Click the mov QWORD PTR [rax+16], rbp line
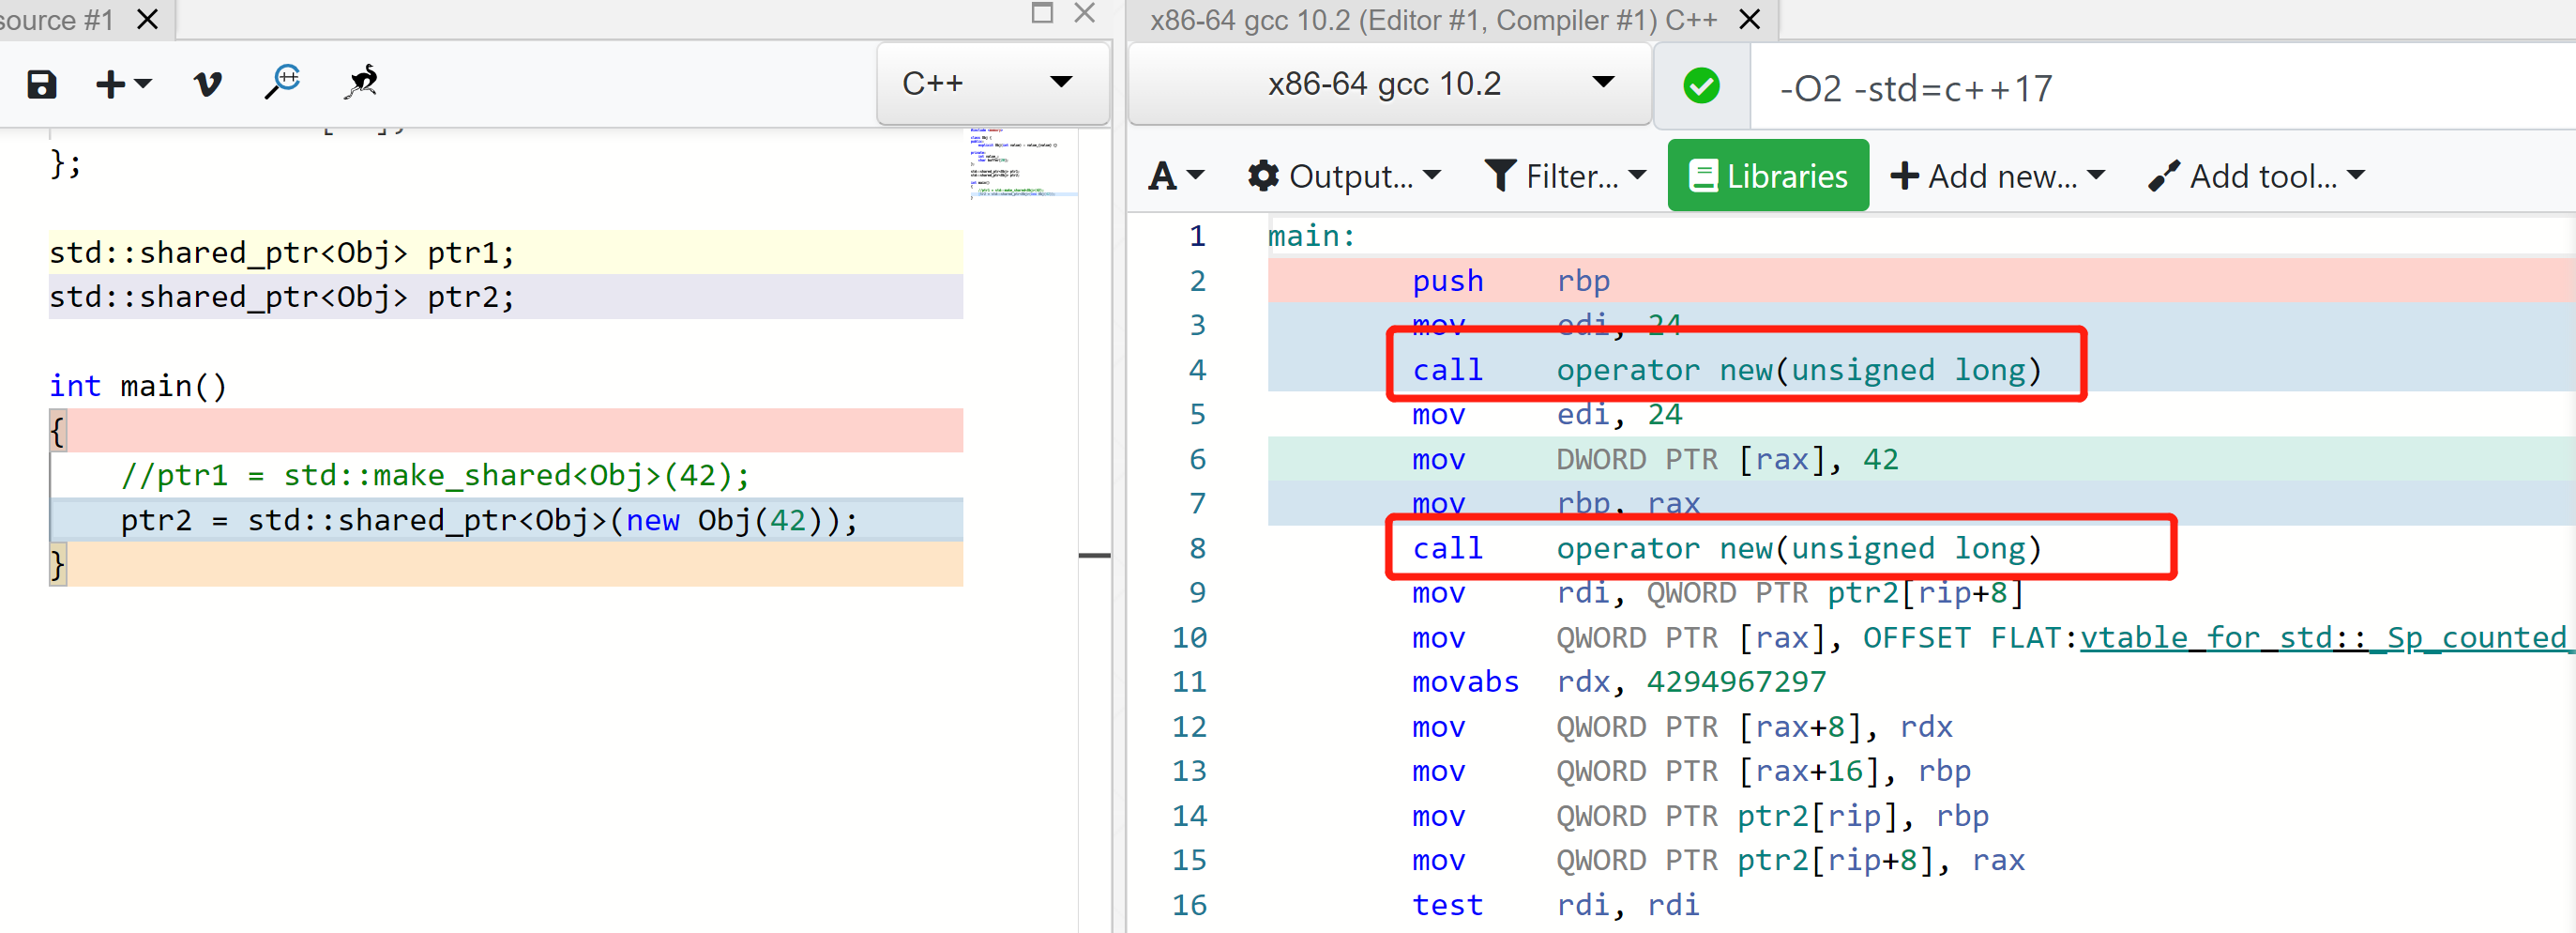 [x=1690, y=771]
